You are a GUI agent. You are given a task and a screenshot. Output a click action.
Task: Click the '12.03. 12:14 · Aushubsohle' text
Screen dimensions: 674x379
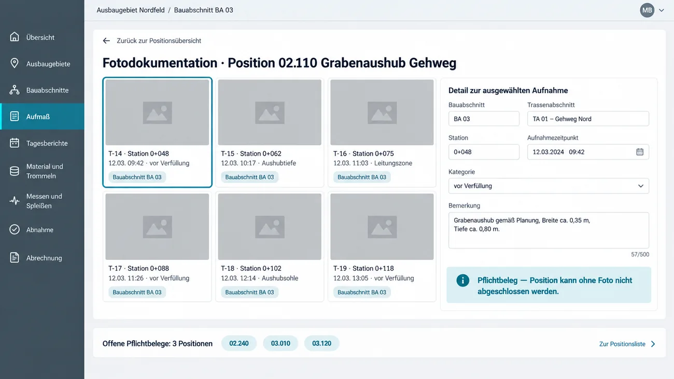[x=260, y=278]
